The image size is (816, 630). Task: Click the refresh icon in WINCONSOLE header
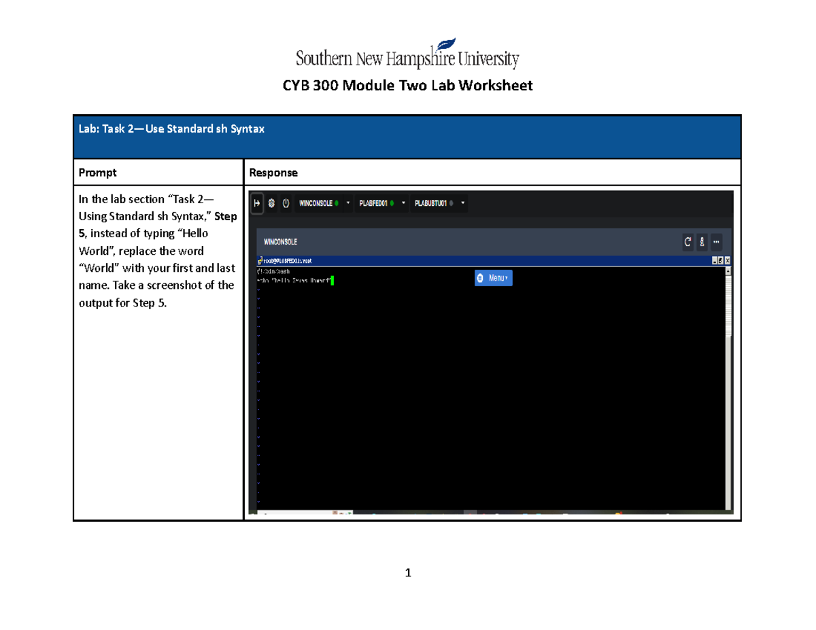pos(688,242)
